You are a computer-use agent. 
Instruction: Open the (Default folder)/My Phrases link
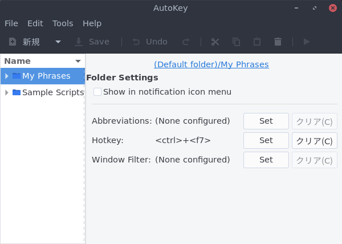click(x=211, y=64)
